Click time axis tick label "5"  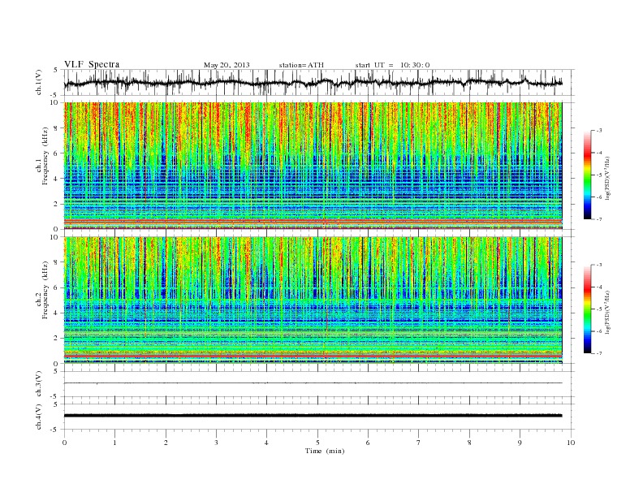(x=317, y=443)
